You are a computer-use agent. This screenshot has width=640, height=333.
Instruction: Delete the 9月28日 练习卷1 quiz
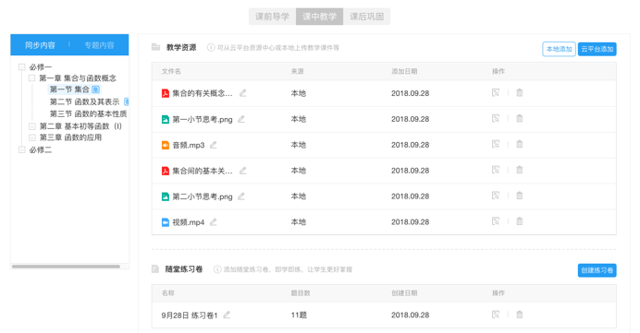click(519, 315)
